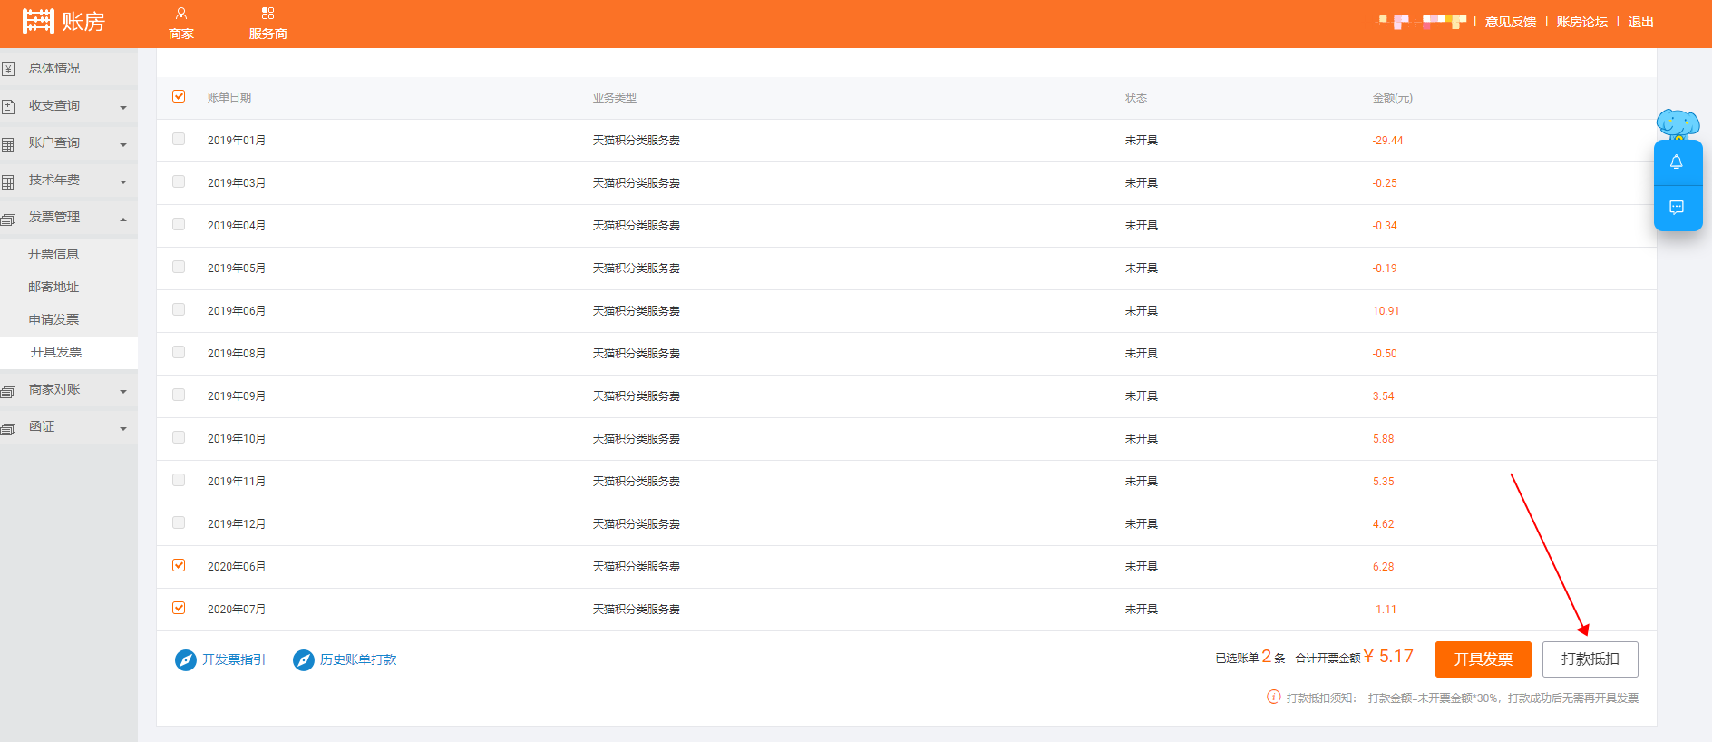Click the 开发票指引 compass icon
Image resolution: width=1712 pixels, height=742 pixels.
click(185, 660)
